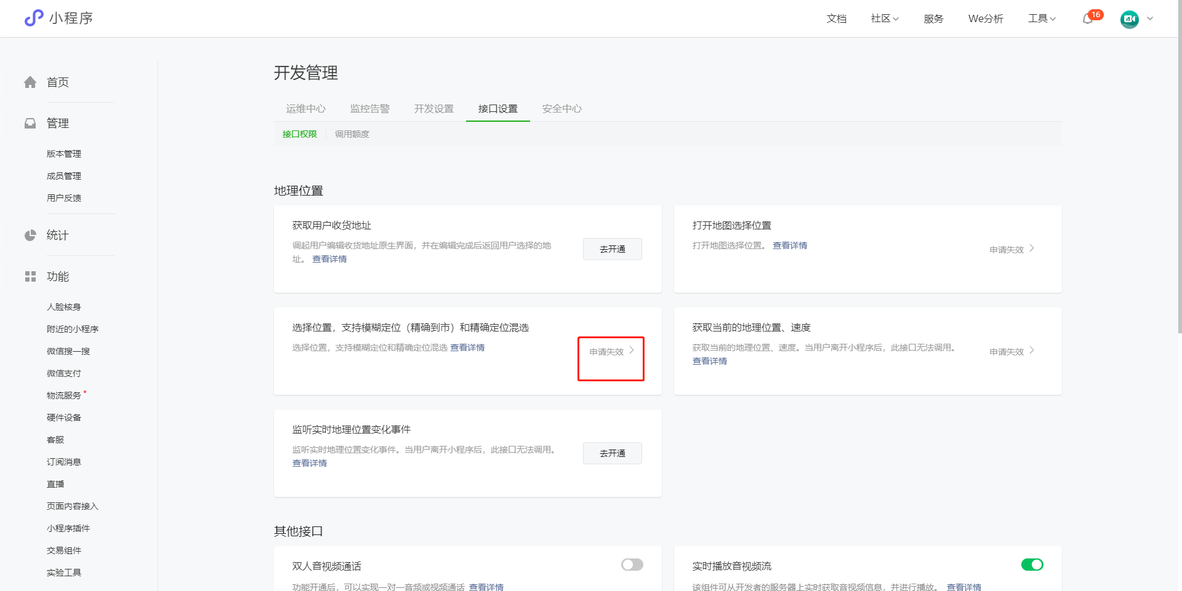Screen dimensions: 1182x591
Task: Open 微信搜一搜 in the sidebar
Action: [68, 351]
